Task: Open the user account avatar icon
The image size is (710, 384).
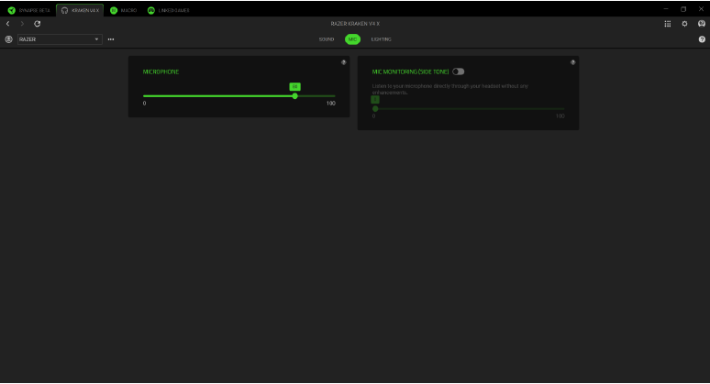Action: point(702,24)
